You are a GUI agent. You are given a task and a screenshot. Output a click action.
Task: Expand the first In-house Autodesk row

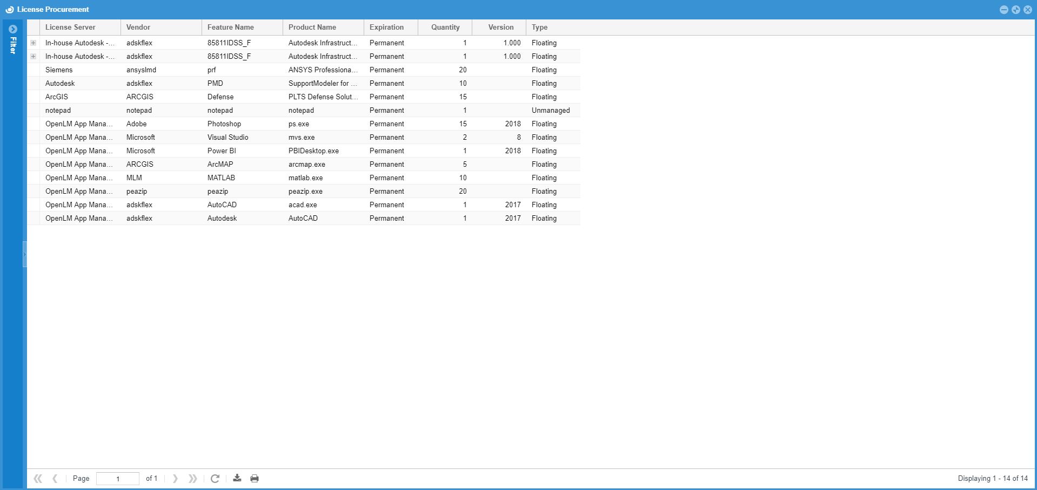(x=34, y=43)
